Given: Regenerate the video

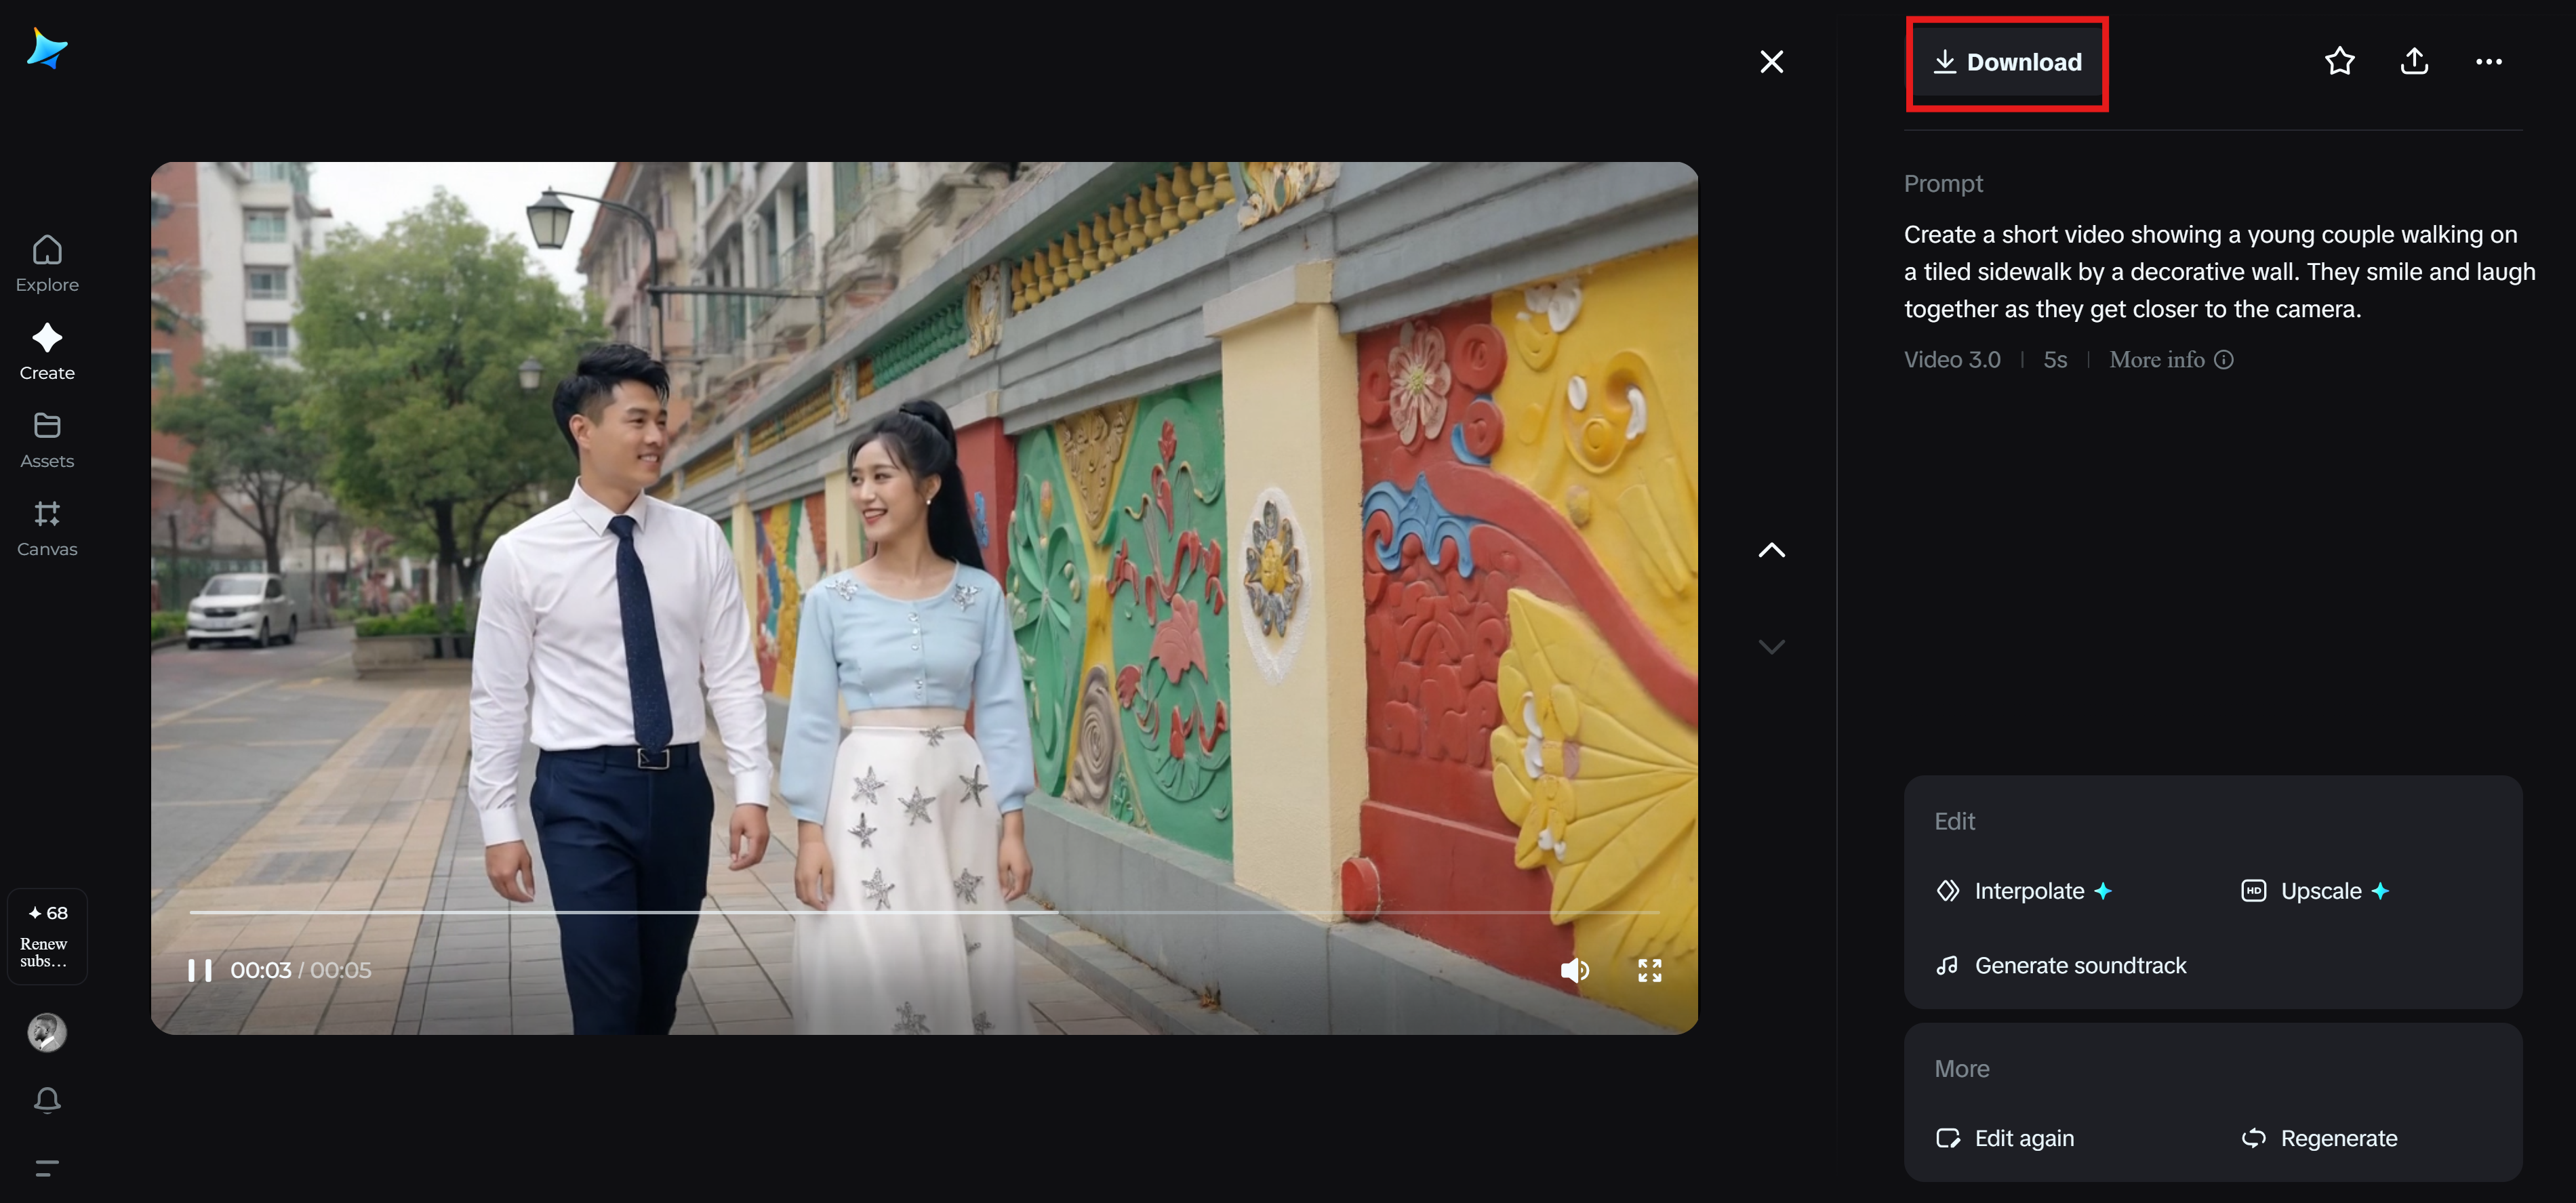Looking at the screenshot, I should point(2321,1137).
